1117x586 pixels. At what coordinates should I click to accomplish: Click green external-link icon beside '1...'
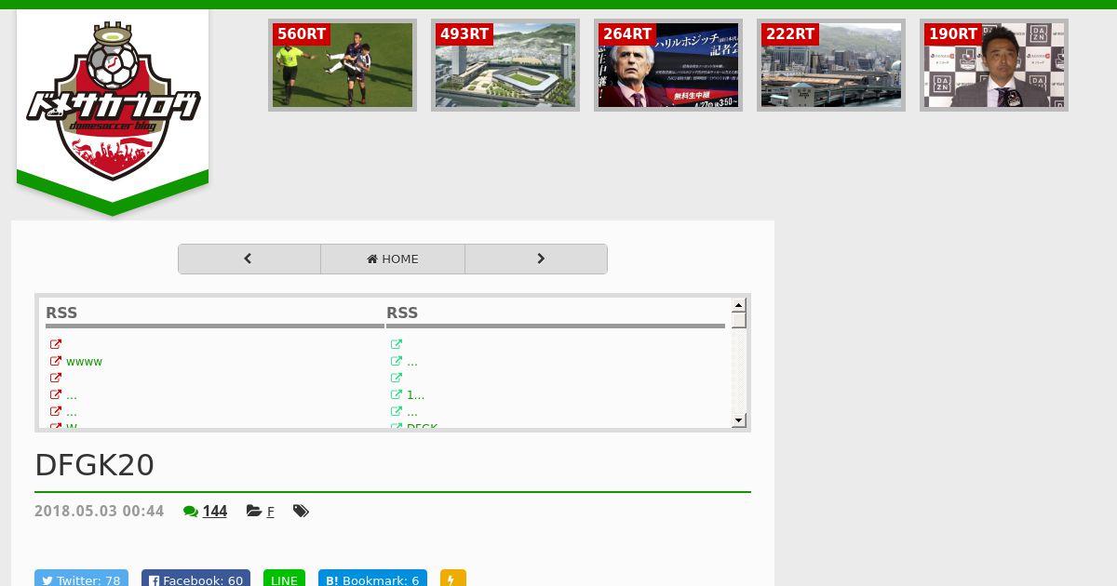(397, 394)
